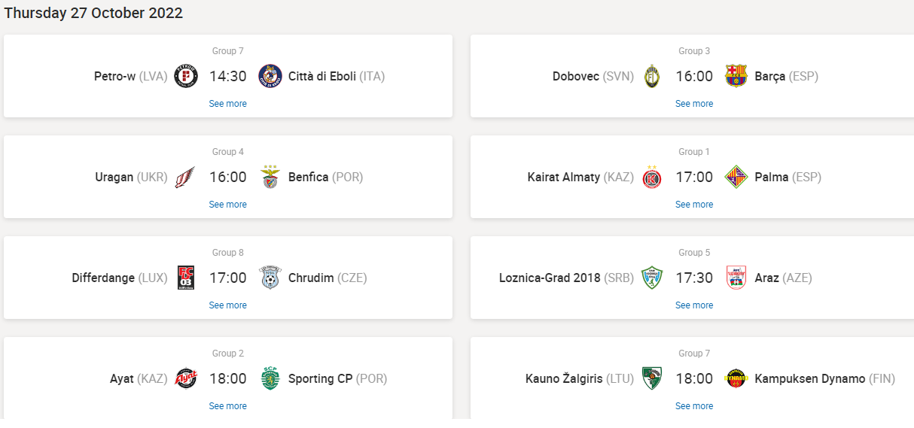Click the Città di Eboli club crest
Viewport: 914px width, 428px height.
point(270,76)
